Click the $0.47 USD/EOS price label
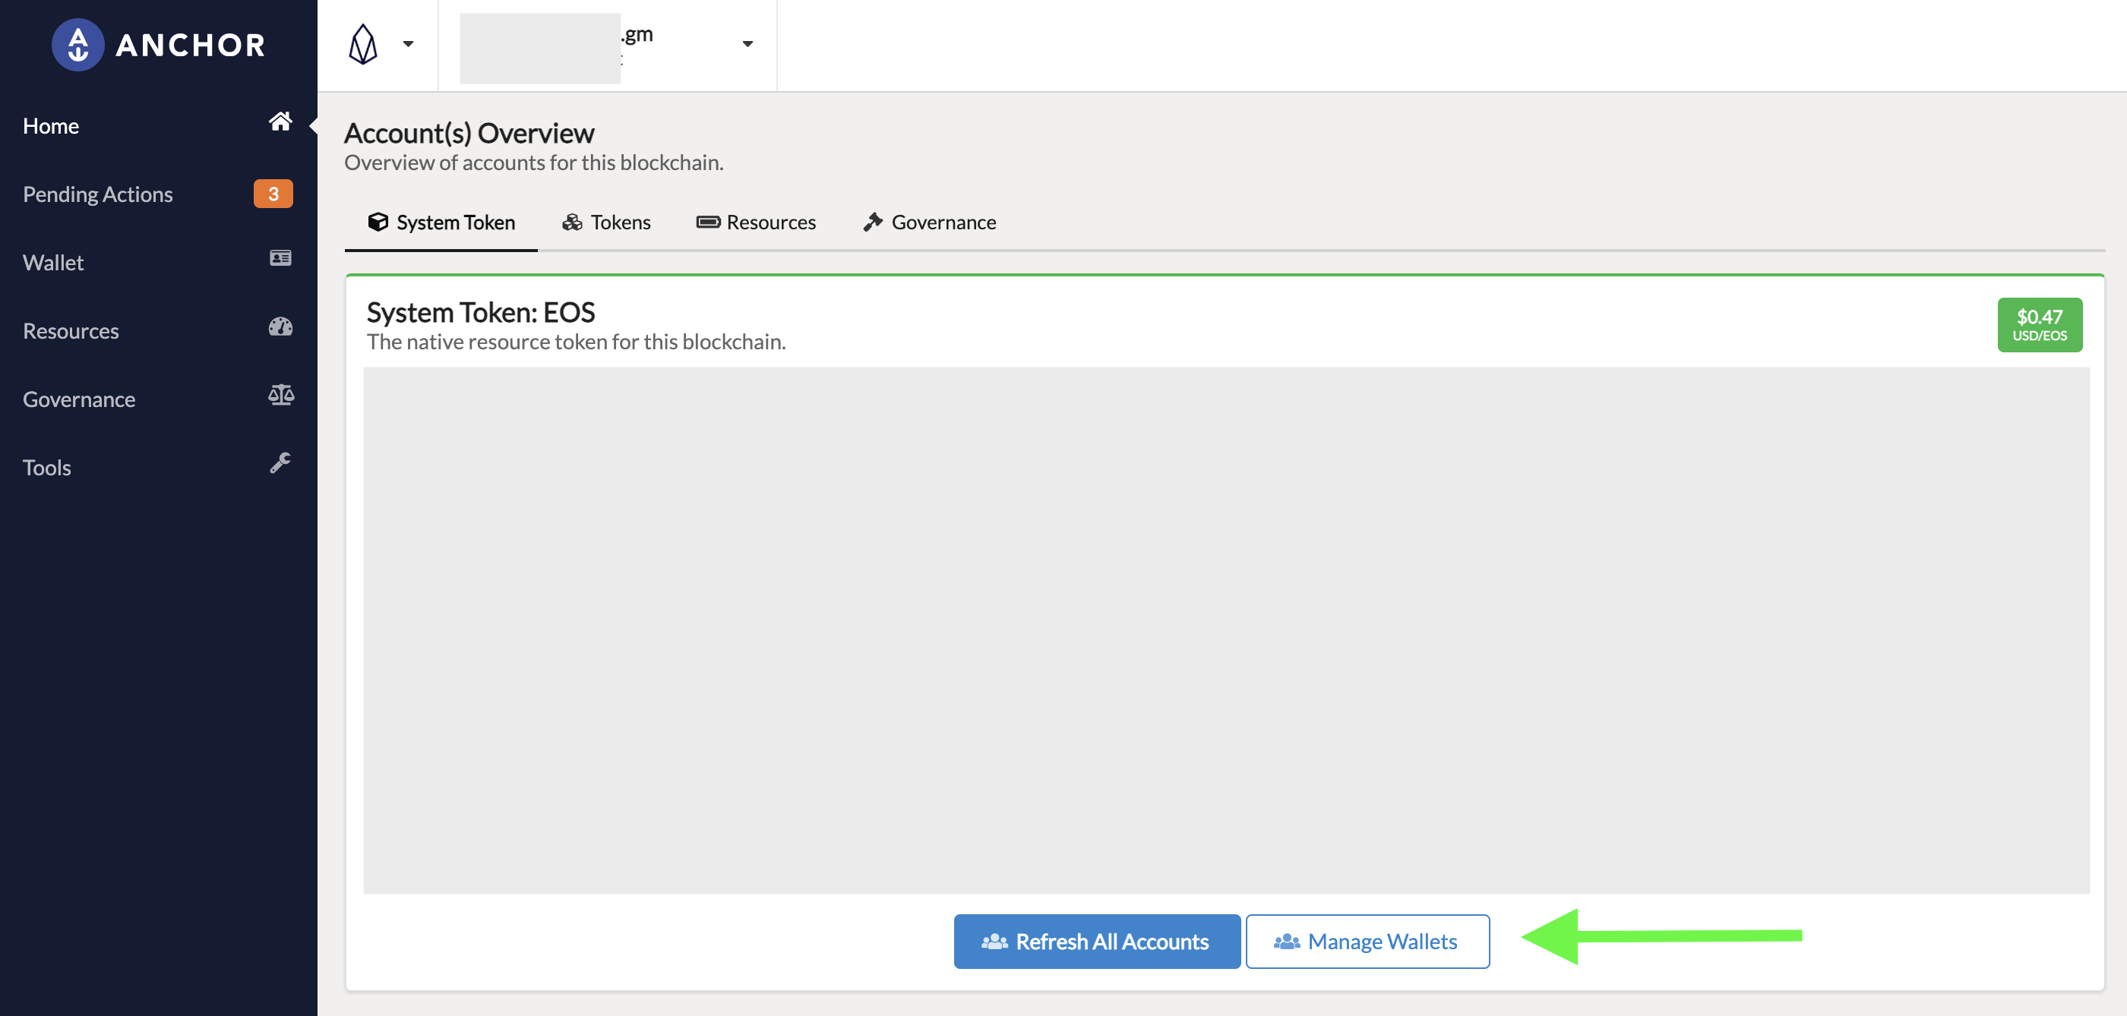Image resolution: width=2127 pixels, height=1016 pixels. coord(2039,325)
